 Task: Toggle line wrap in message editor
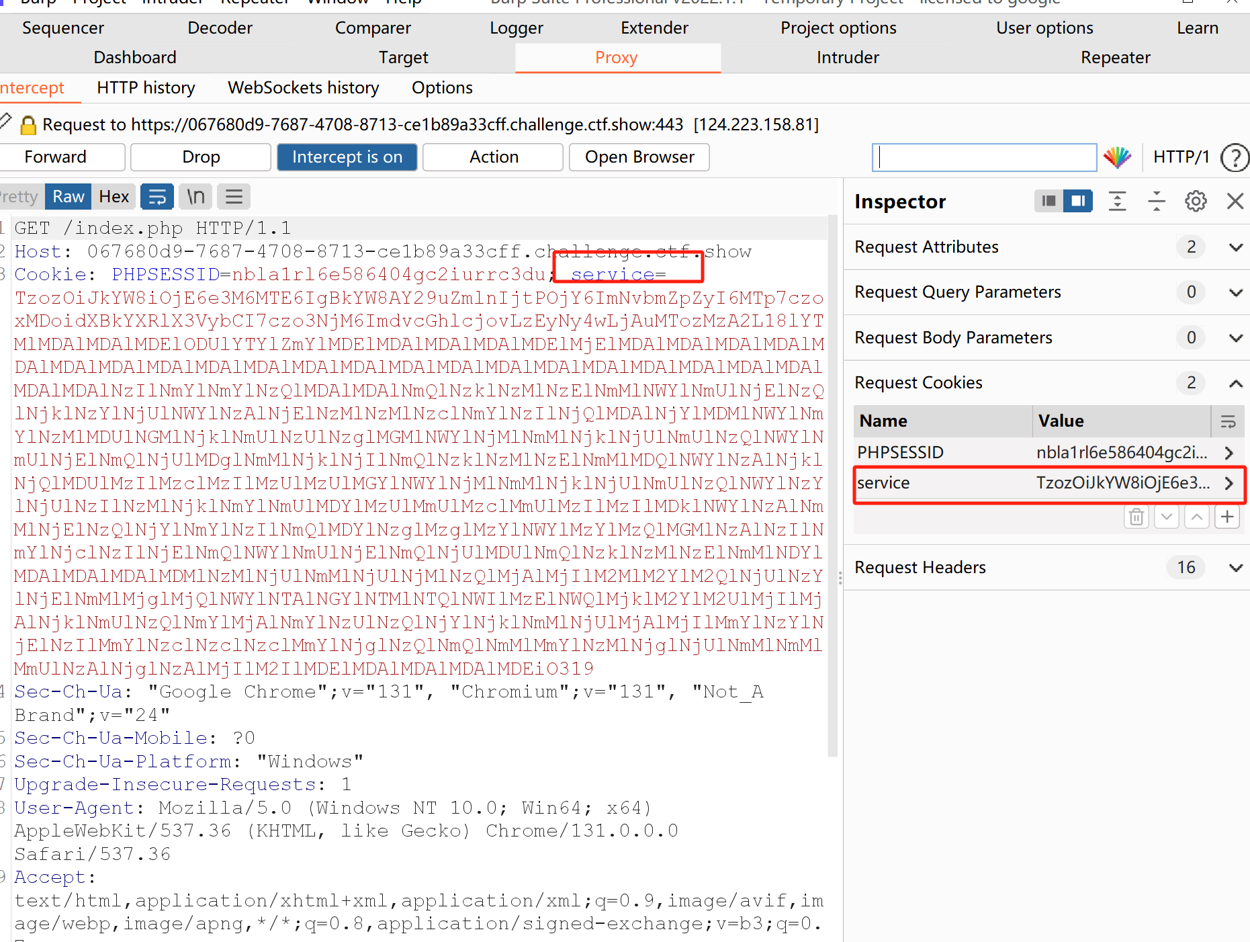[157, 197]
